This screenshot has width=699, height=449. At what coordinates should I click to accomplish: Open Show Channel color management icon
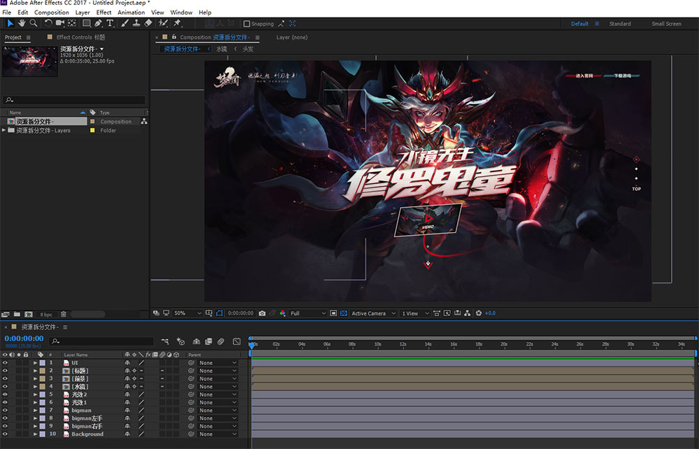pyautogui.click(x=282, y=313)
